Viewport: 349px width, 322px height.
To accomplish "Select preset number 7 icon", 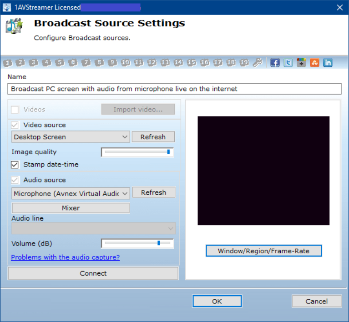I will coord(86,63).
